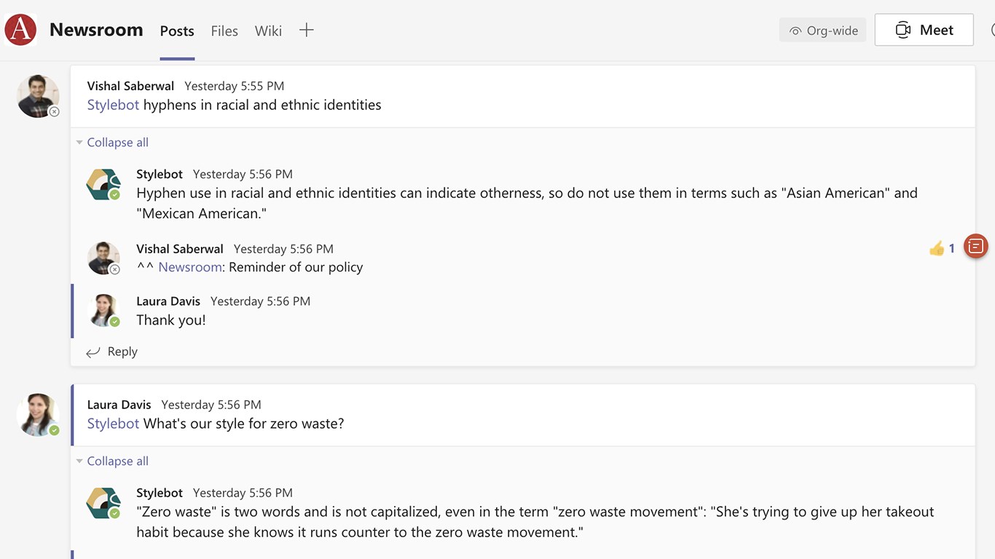Collapse all replies under the zero waste post
The height and width of the screenshot is (559, 995).
click(x=117, y=461)
